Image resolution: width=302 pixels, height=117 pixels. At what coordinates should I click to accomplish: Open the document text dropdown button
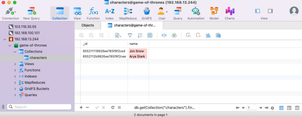pyautogui.click(x=118, y=35)
